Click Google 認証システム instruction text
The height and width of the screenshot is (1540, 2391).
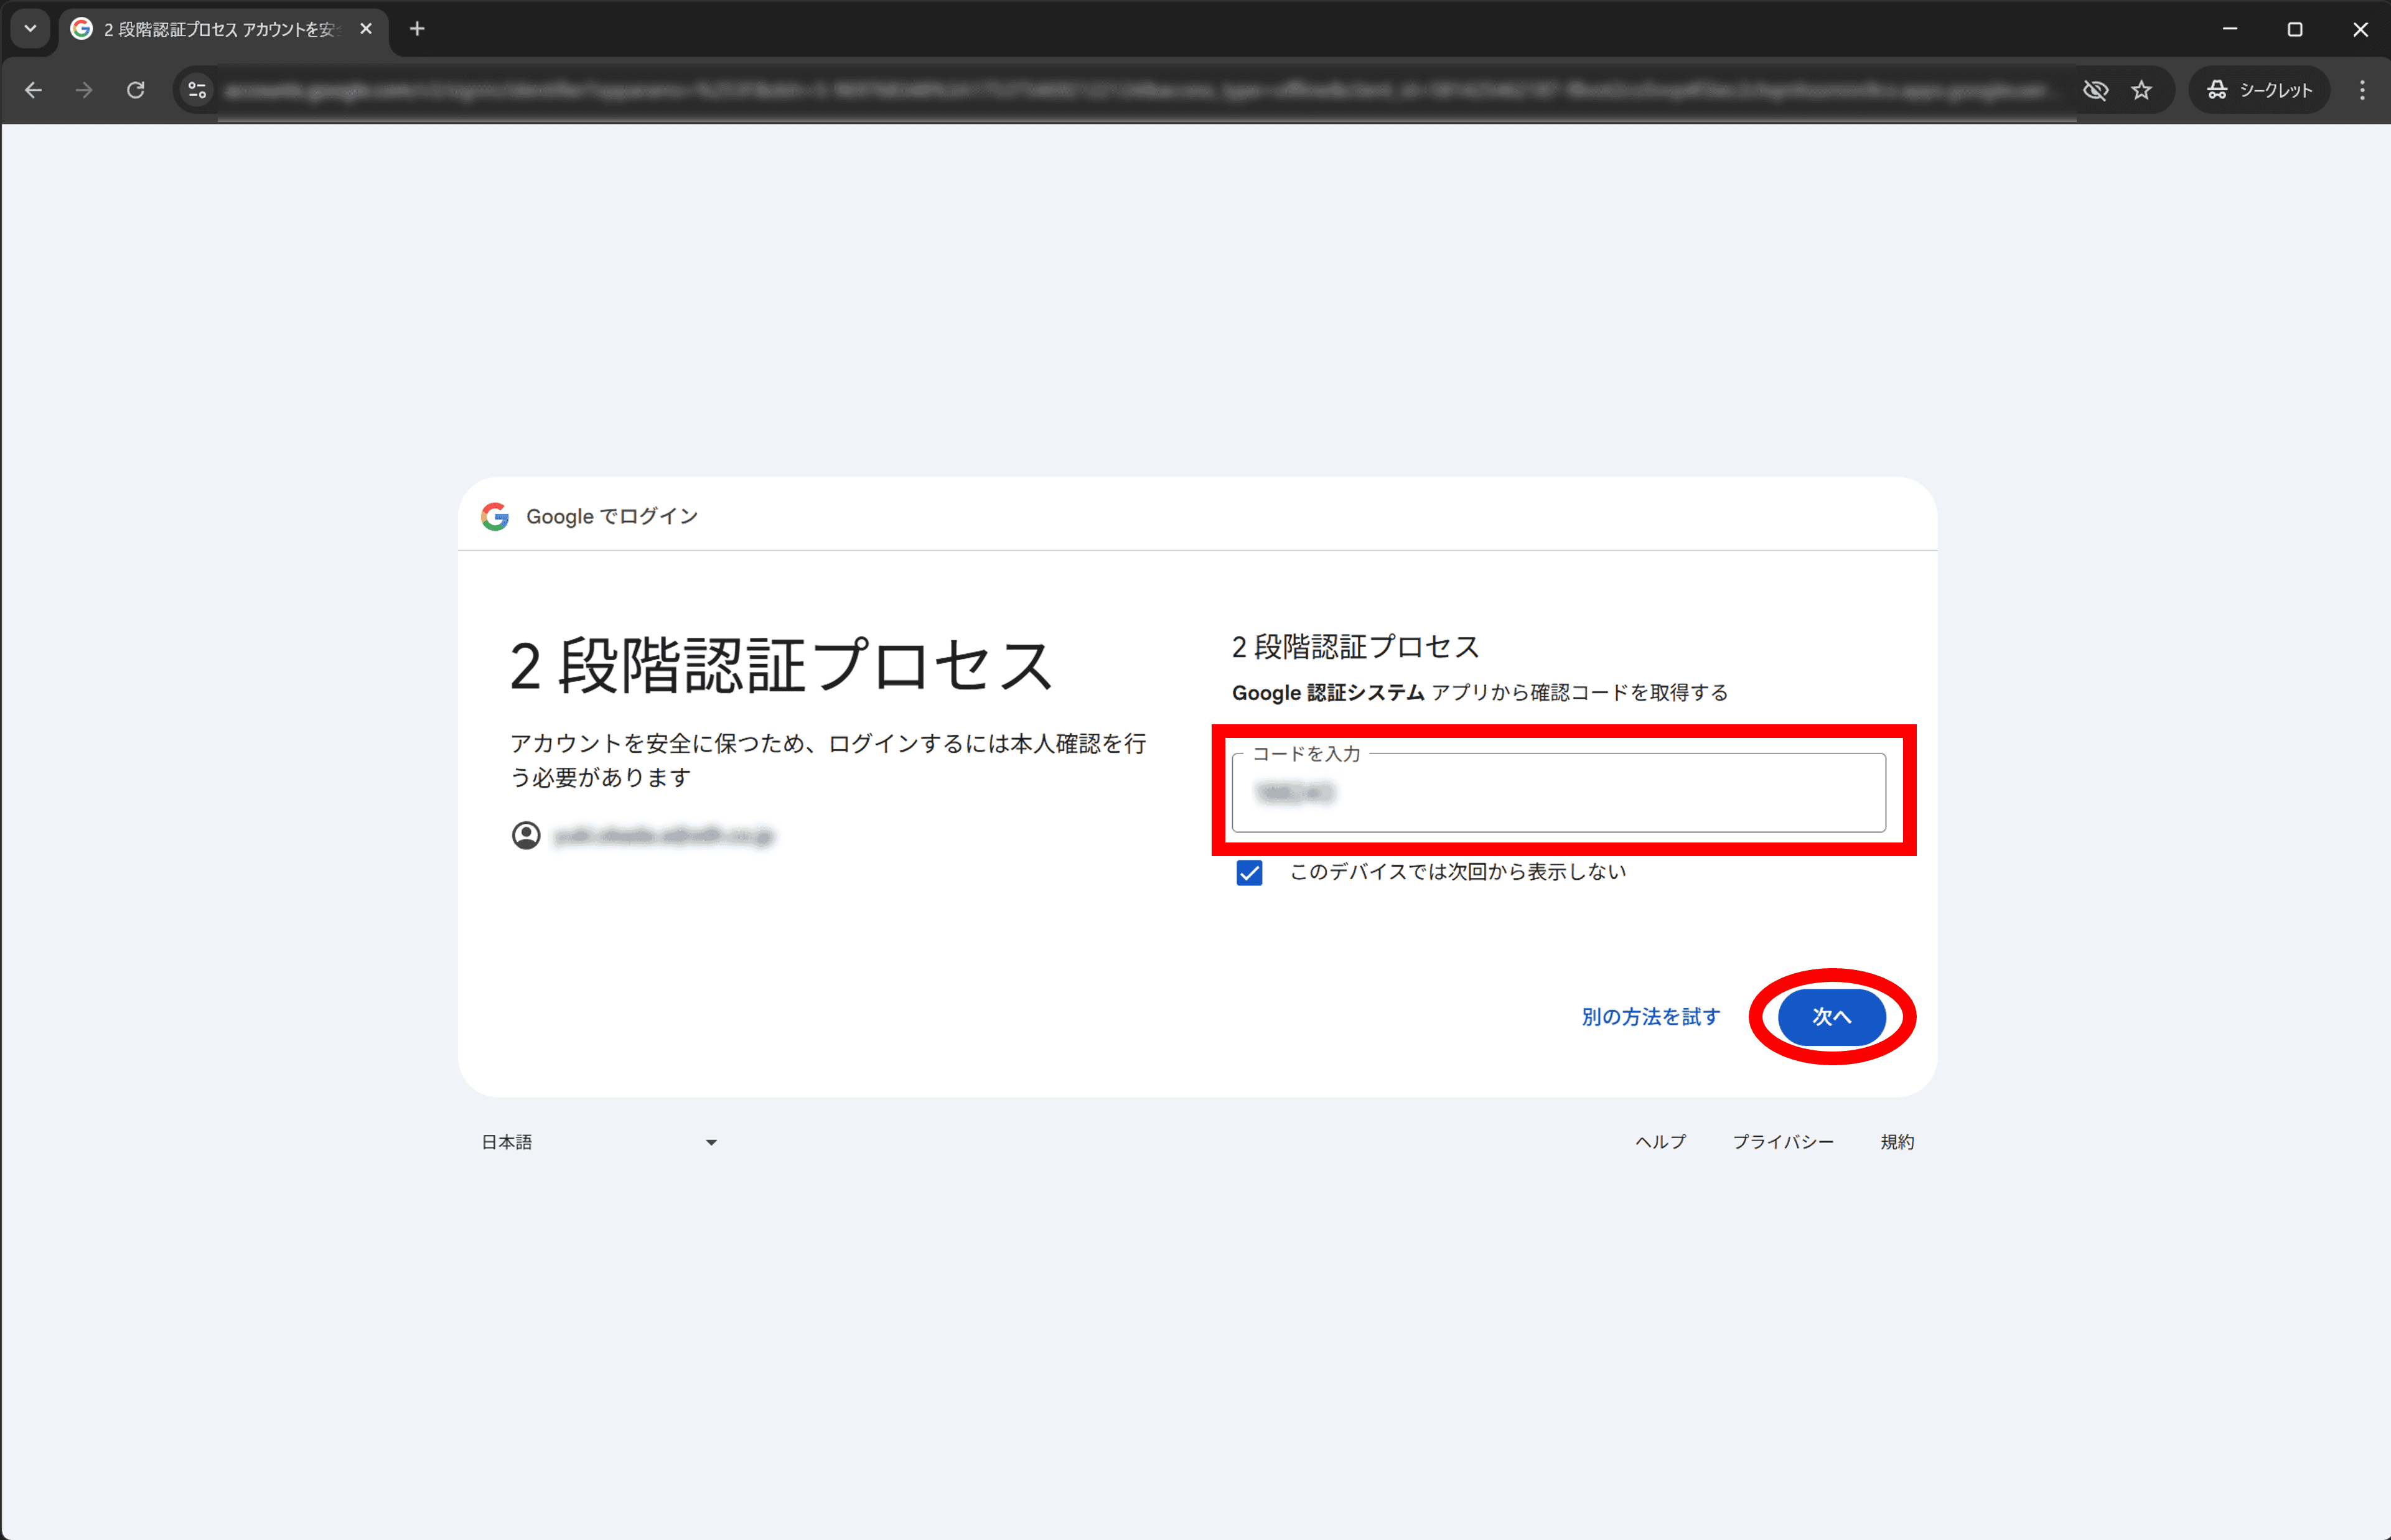click(1479, 692)
